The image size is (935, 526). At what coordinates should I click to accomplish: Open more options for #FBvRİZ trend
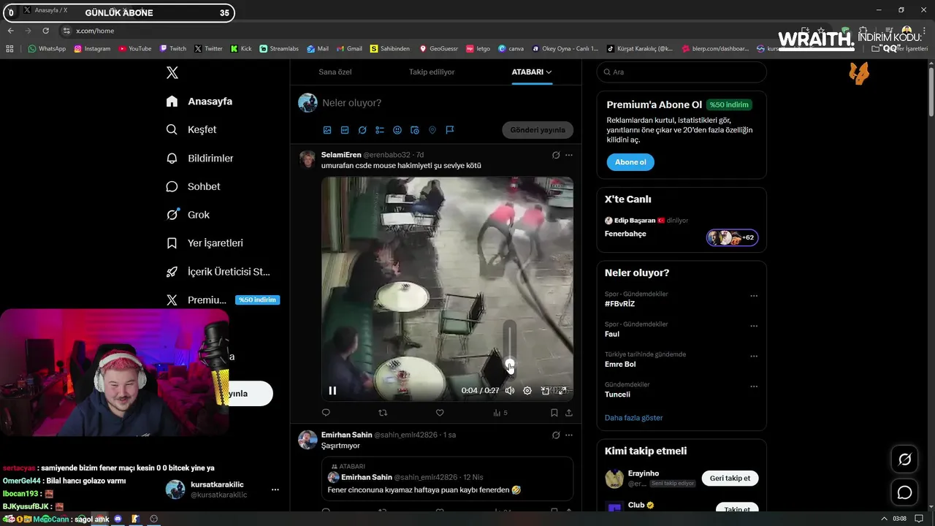754,296
